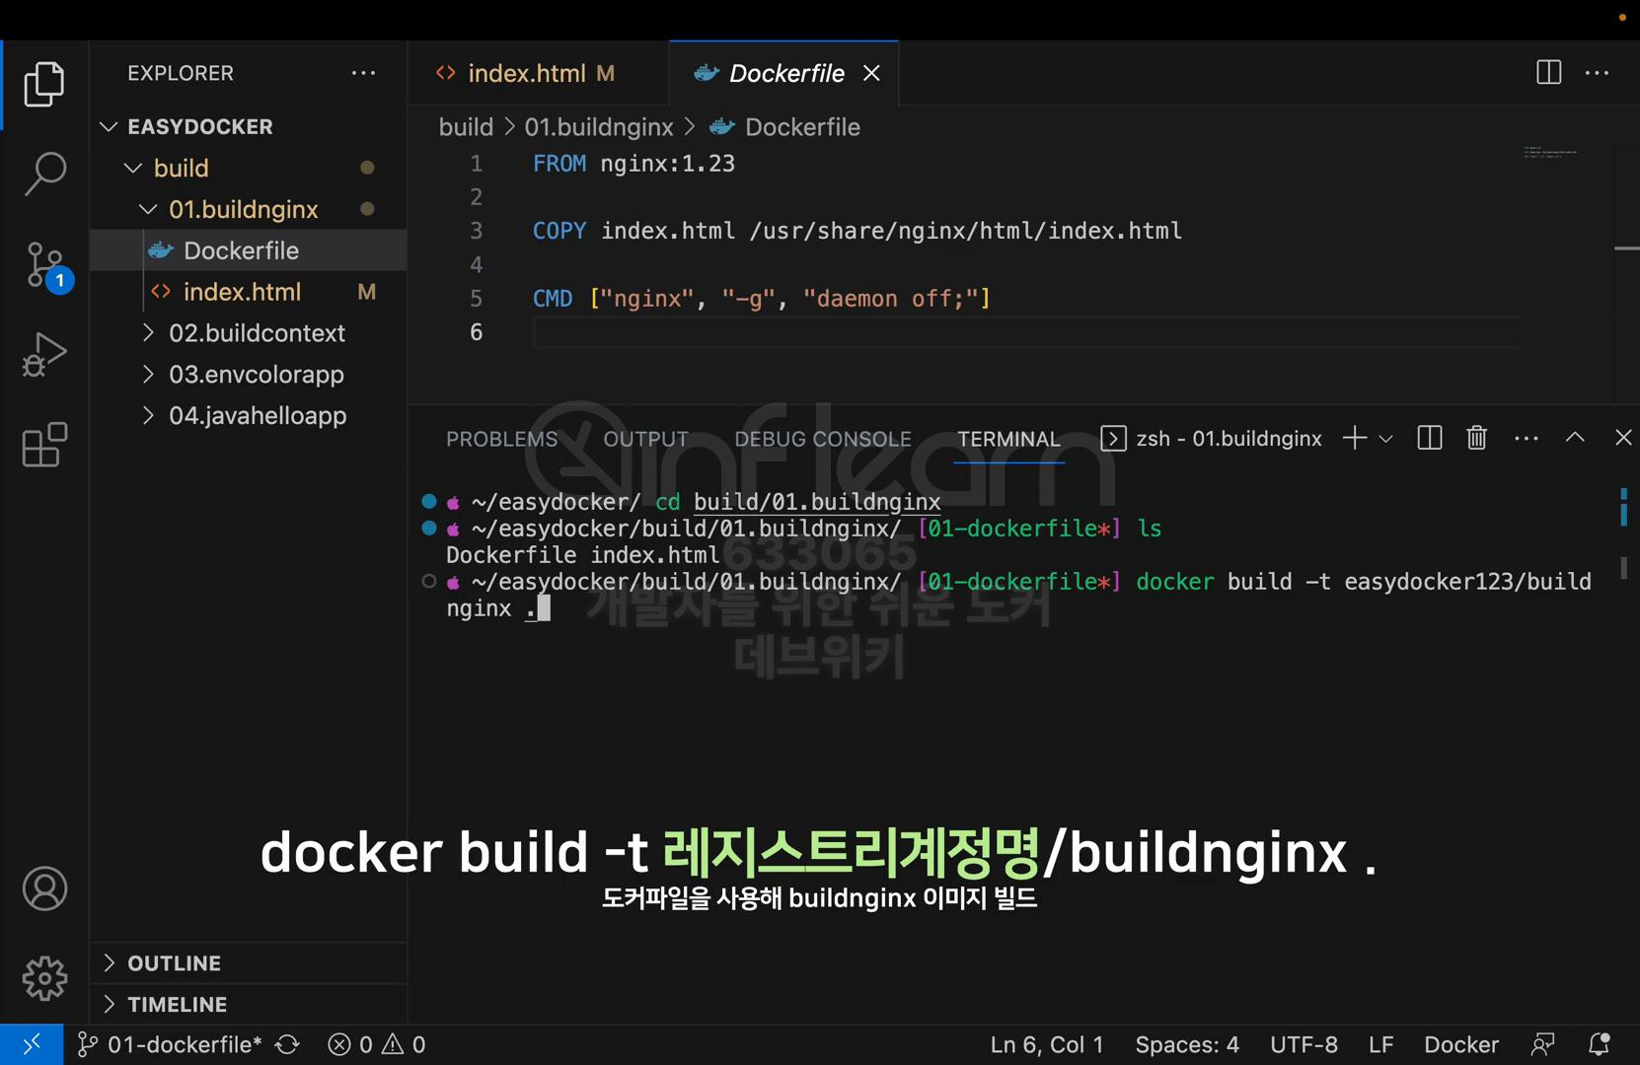Expand the 04.javahelloapp folder
Viewport: 1640px width, 1065px height.
249,416
